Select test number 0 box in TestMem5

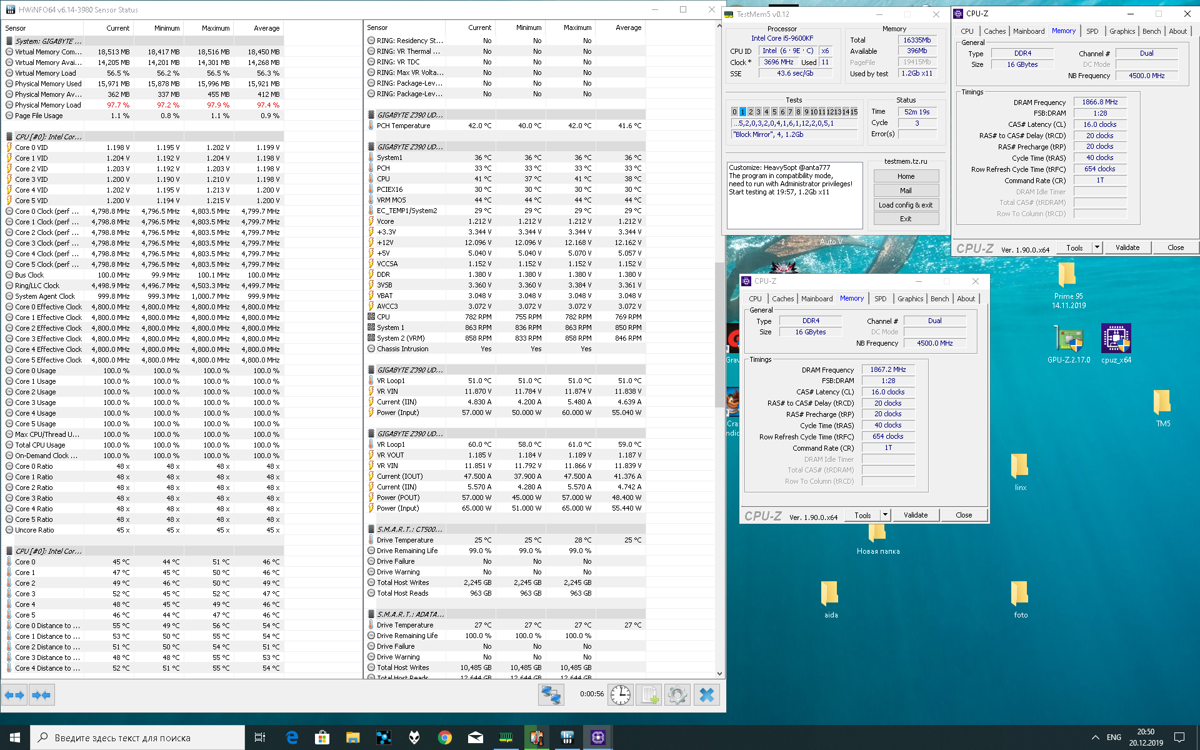tap(735, 112)
